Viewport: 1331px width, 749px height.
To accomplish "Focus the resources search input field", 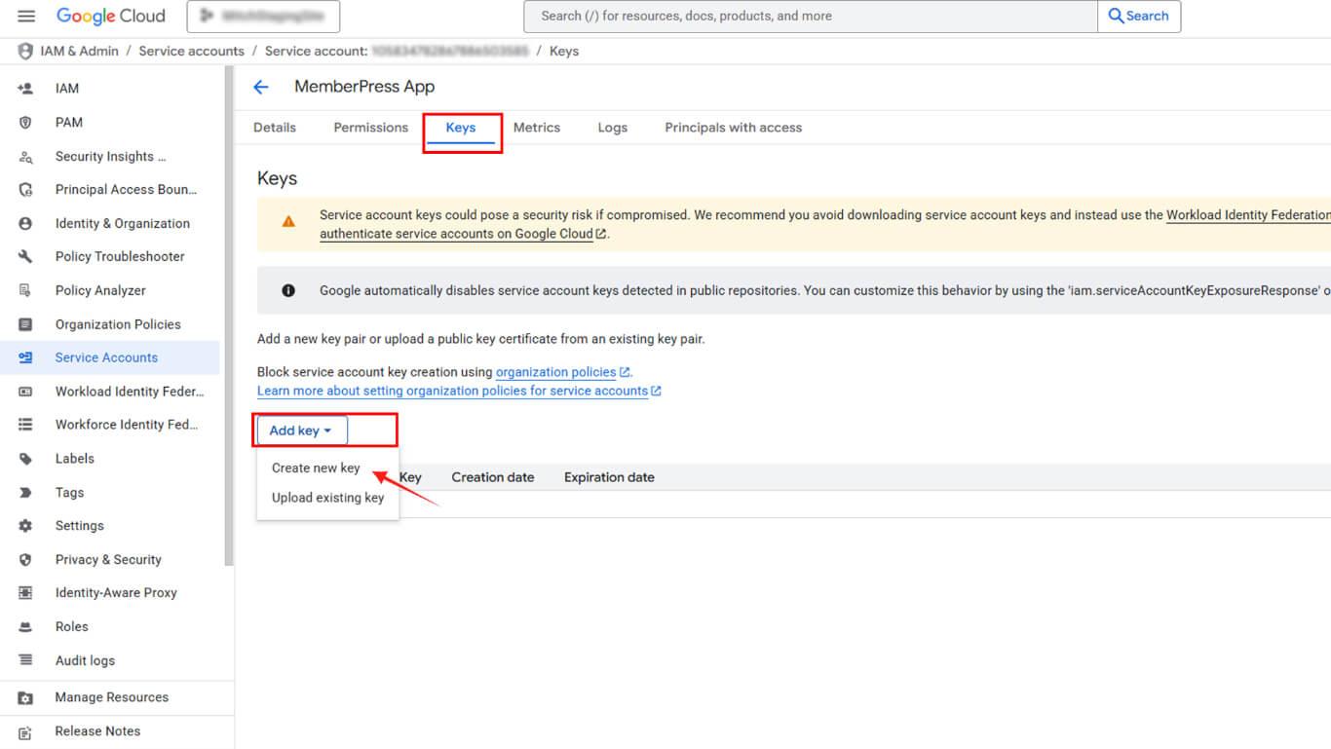I will pyautogui.click(x=809, y=17).
